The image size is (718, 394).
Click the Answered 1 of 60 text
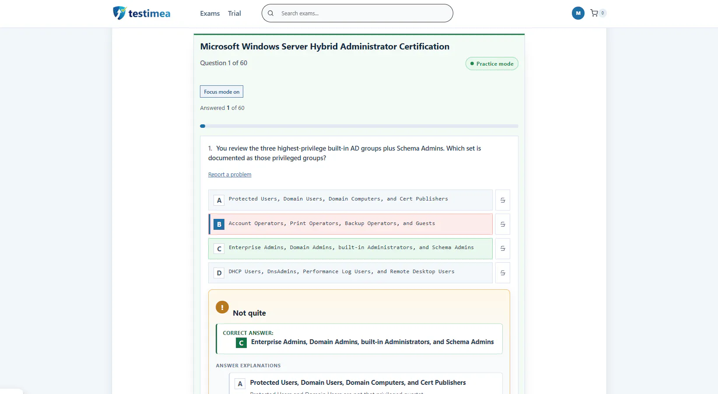222,108
